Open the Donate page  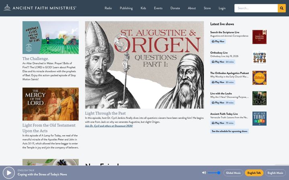point(175,8)
